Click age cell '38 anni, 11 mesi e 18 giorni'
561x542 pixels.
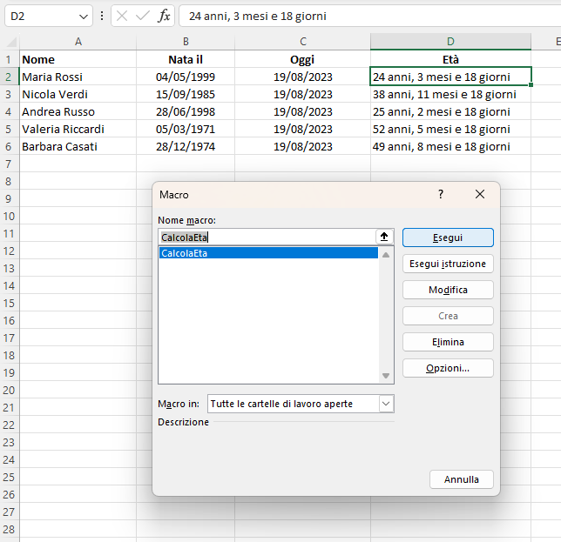click(451, 94)
